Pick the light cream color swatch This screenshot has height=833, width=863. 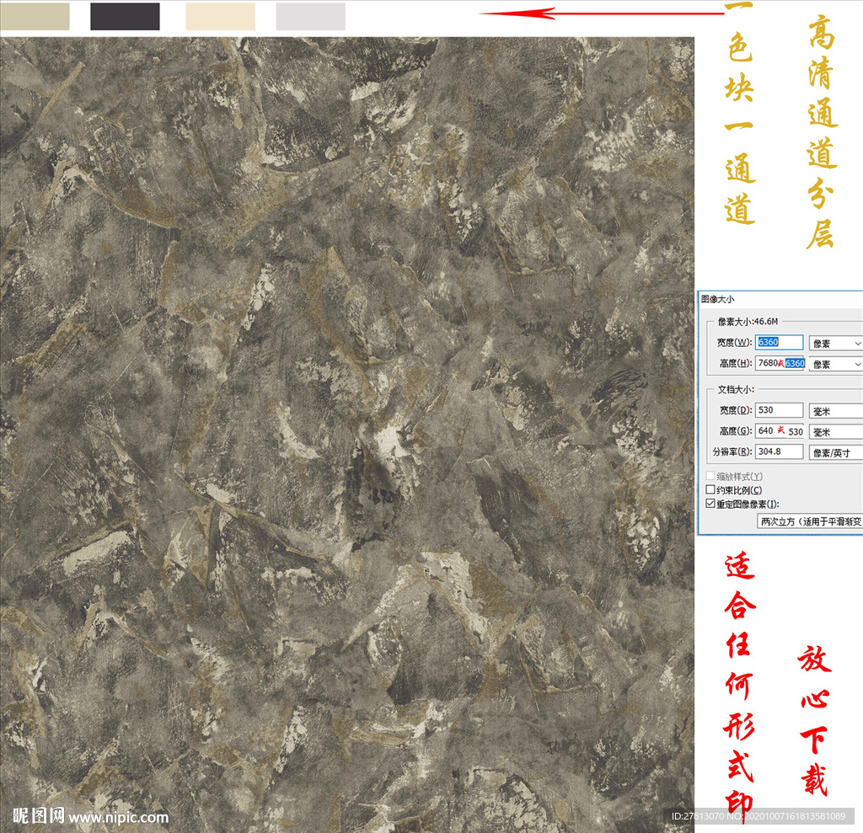[x=220, y=16]
